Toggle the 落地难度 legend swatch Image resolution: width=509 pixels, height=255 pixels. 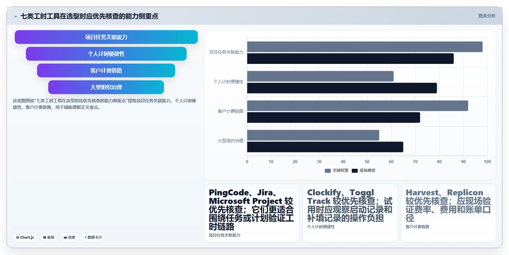pos(355,170)
